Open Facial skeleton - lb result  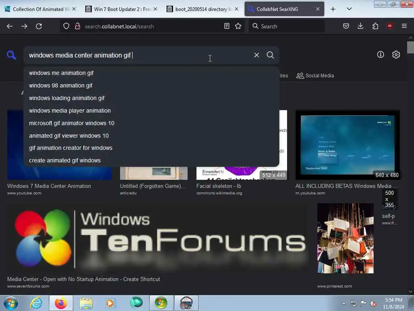tap(219, 186)
